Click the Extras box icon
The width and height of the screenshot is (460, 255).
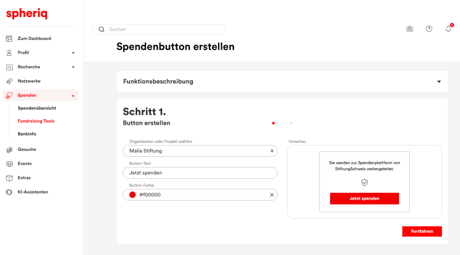tap(9, 178)
